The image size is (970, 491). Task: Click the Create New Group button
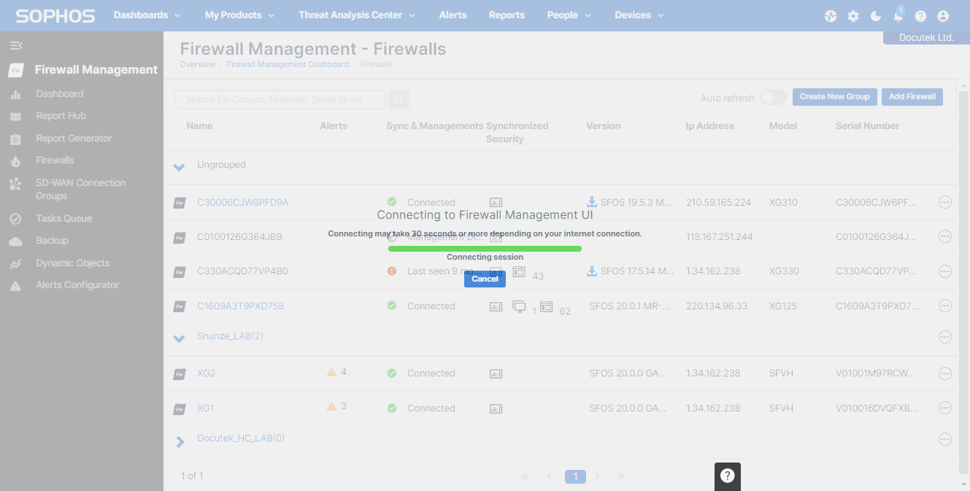click(834, 96)
